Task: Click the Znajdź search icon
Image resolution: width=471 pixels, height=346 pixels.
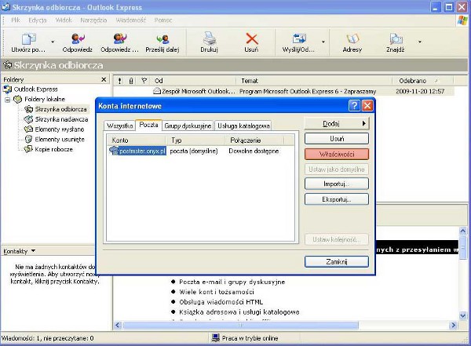Action: point(396,39)
